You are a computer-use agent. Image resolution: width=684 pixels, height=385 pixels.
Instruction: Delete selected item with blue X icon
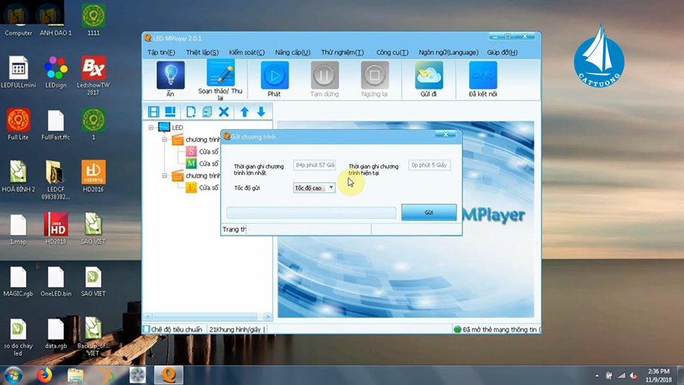click(x=224, y=111)
